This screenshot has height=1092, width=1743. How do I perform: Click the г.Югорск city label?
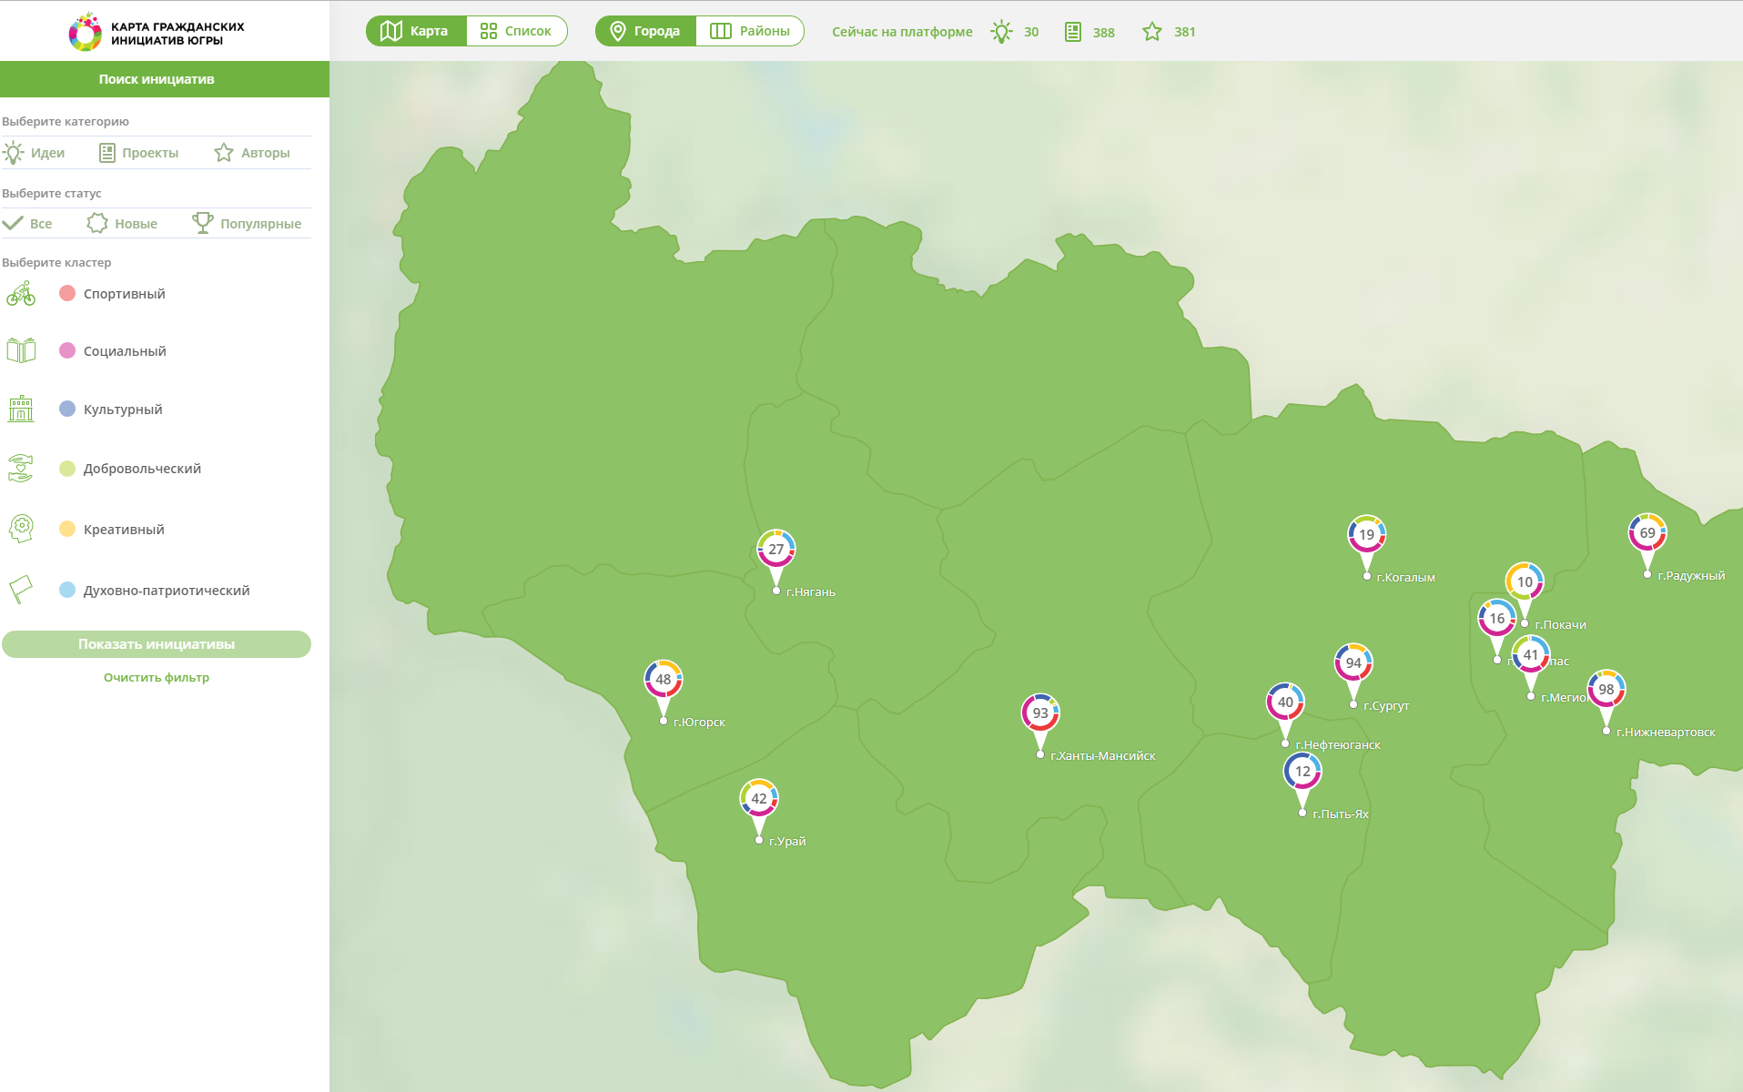699,723
